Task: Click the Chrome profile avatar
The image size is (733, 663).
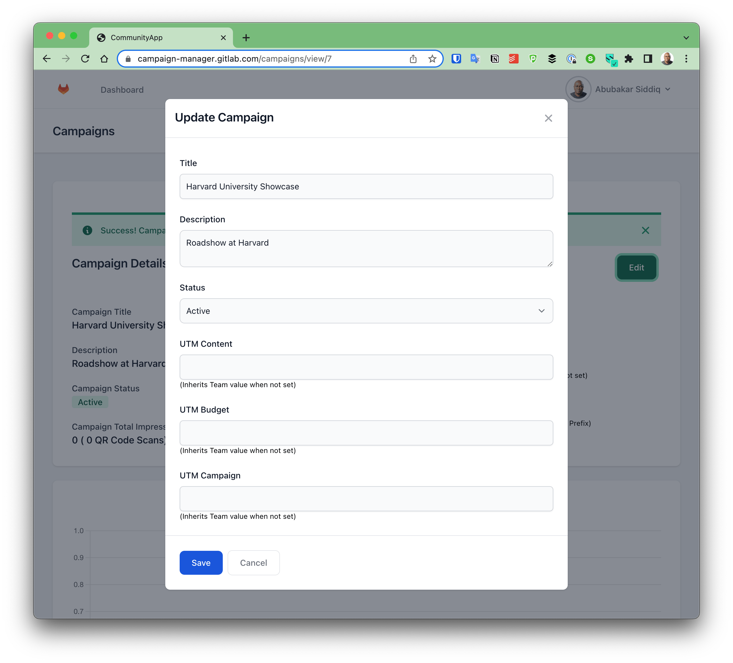Action: 667,58
